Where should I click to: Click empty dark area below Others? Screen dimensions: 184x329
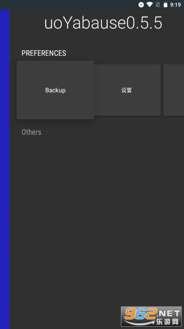(x=96, y=210)
